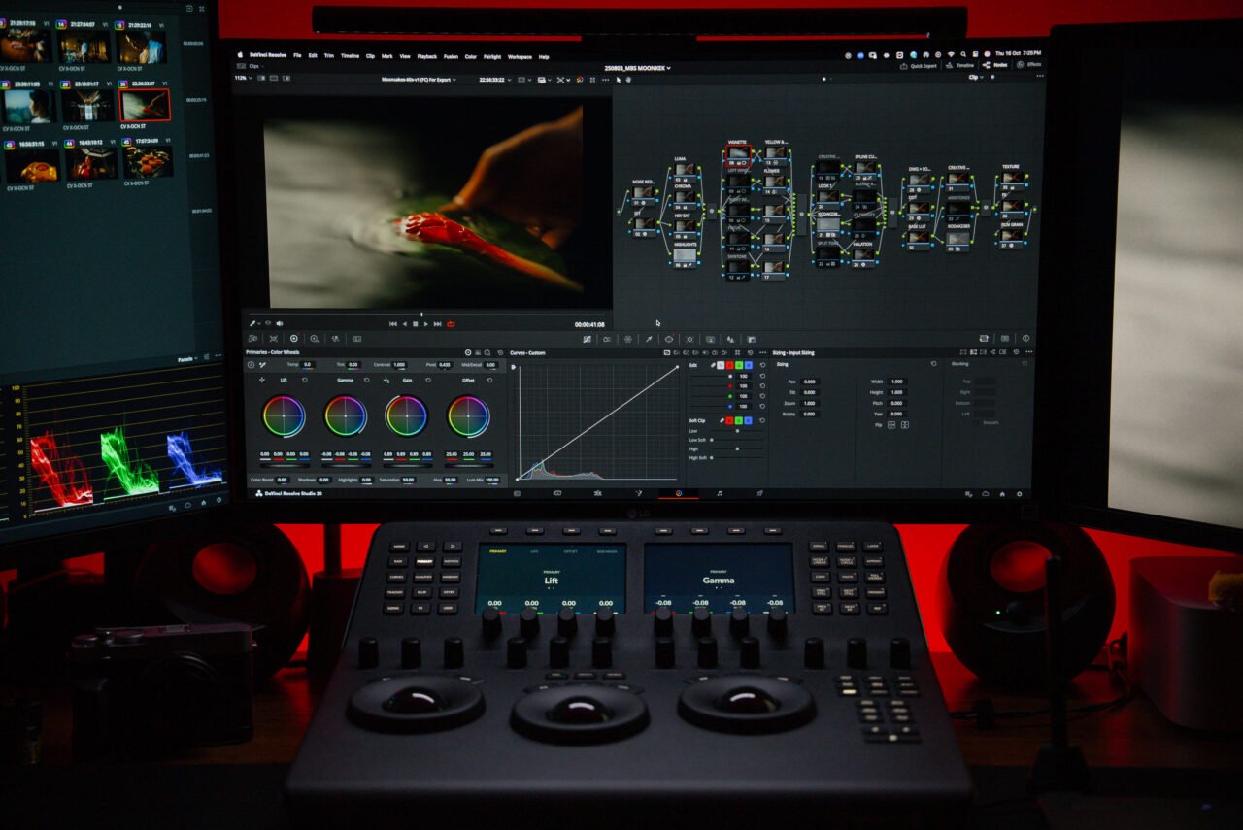Open the Fusion menu

(x=451, y=56)
